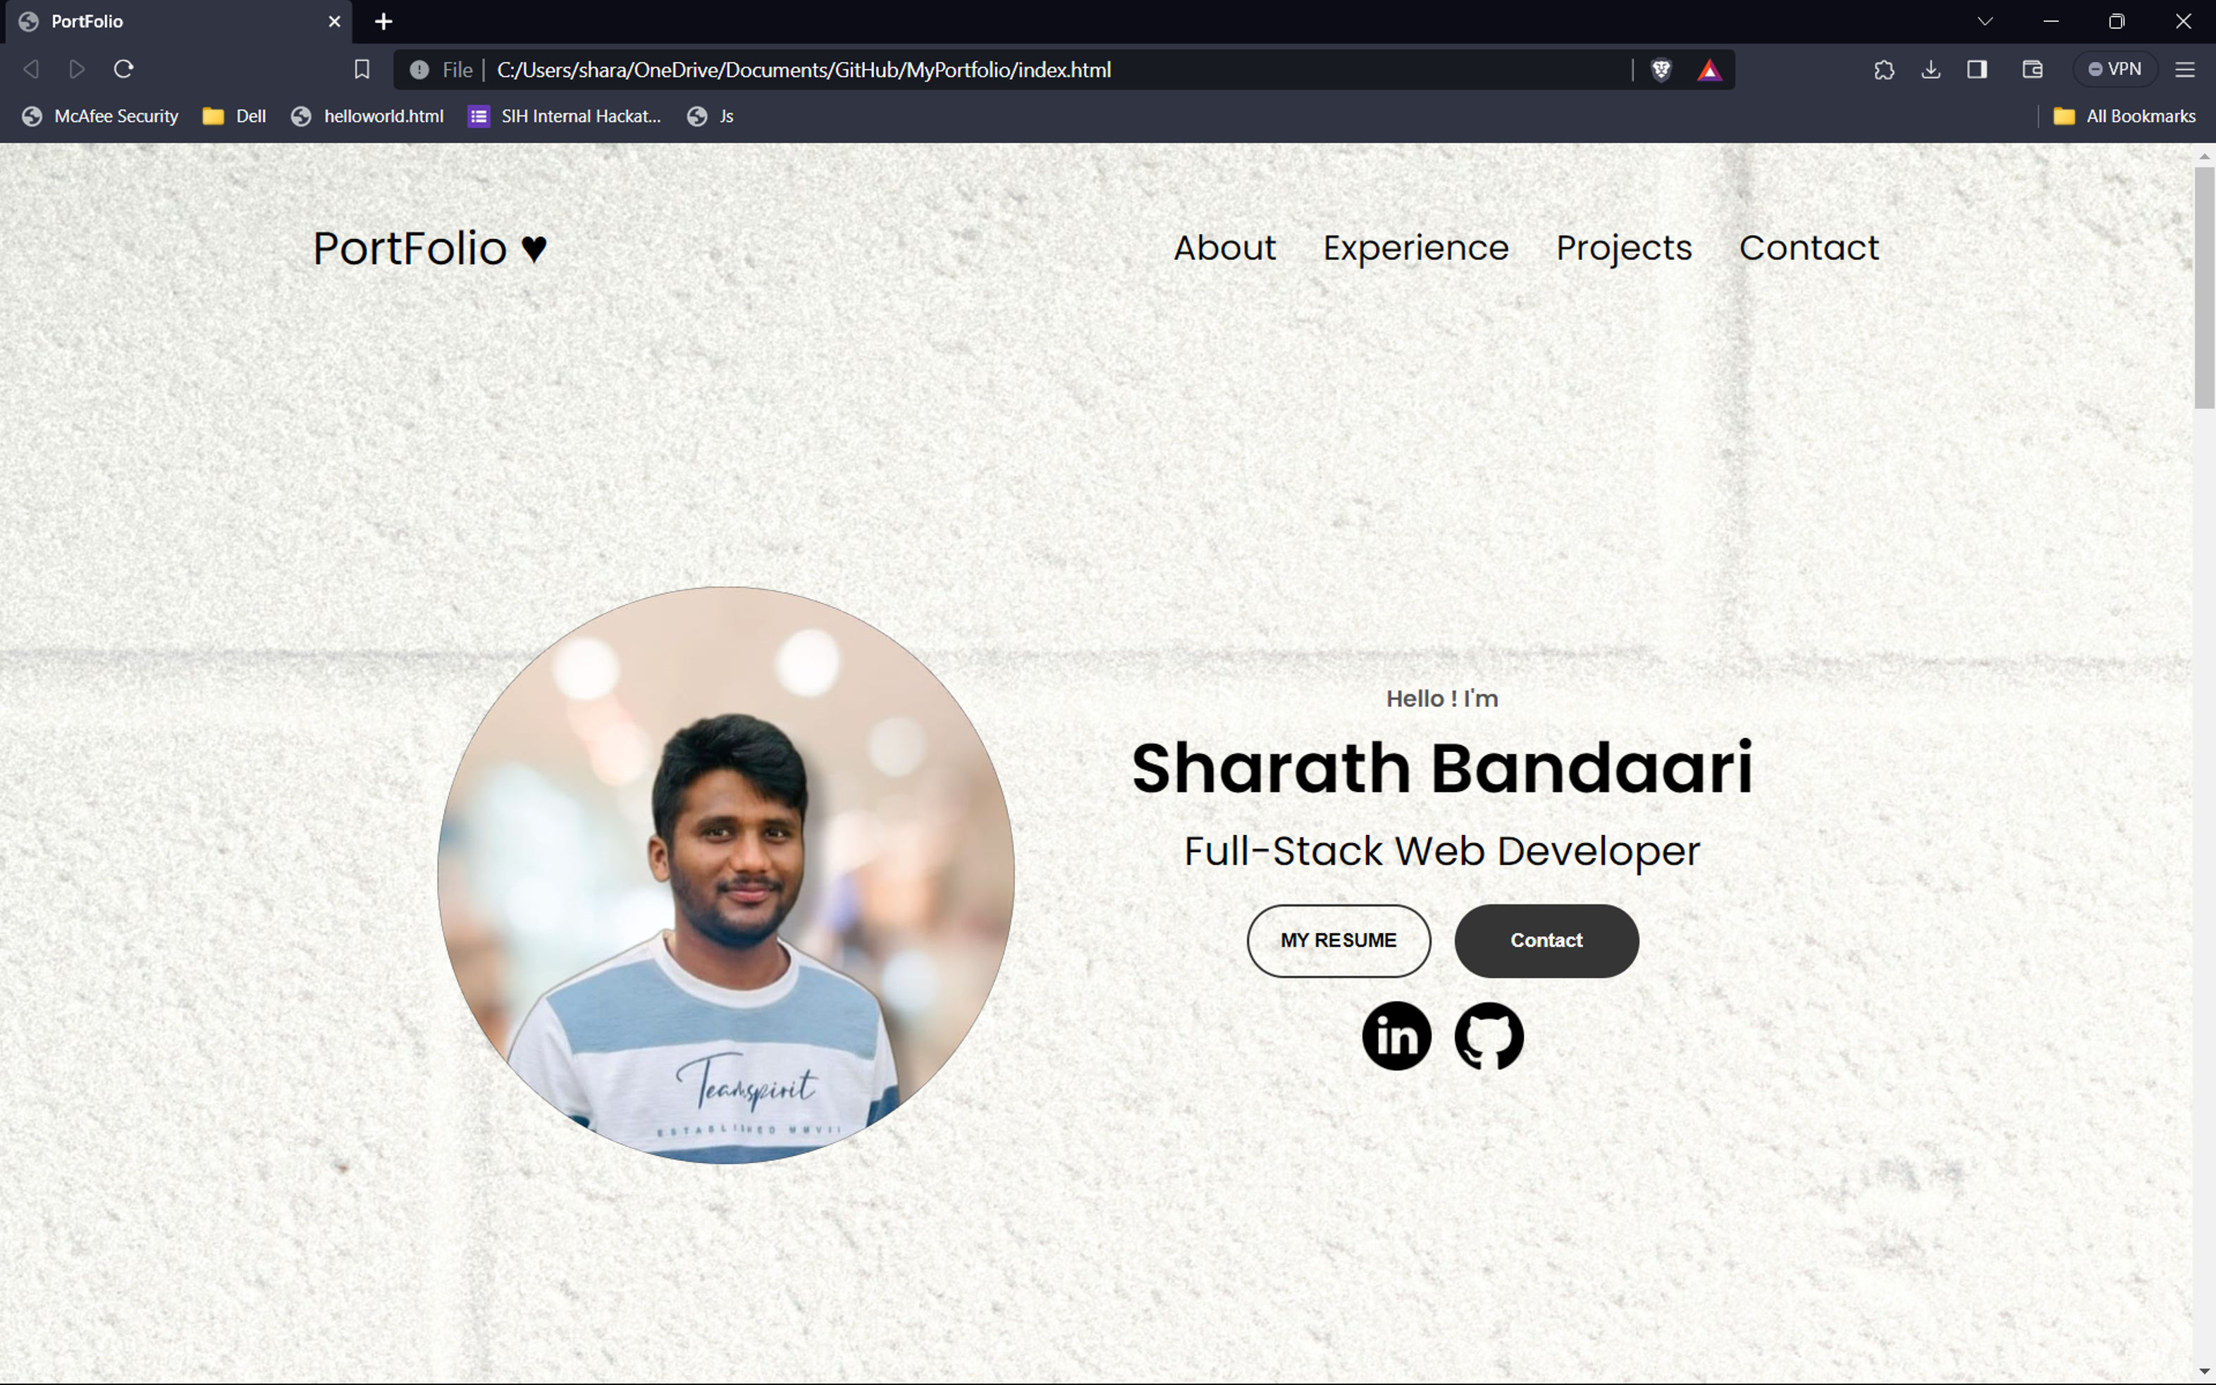Screen dimensions: 2216x1385
Task: Select the PortFolio browser tab
Action: (x=178, y=21)
